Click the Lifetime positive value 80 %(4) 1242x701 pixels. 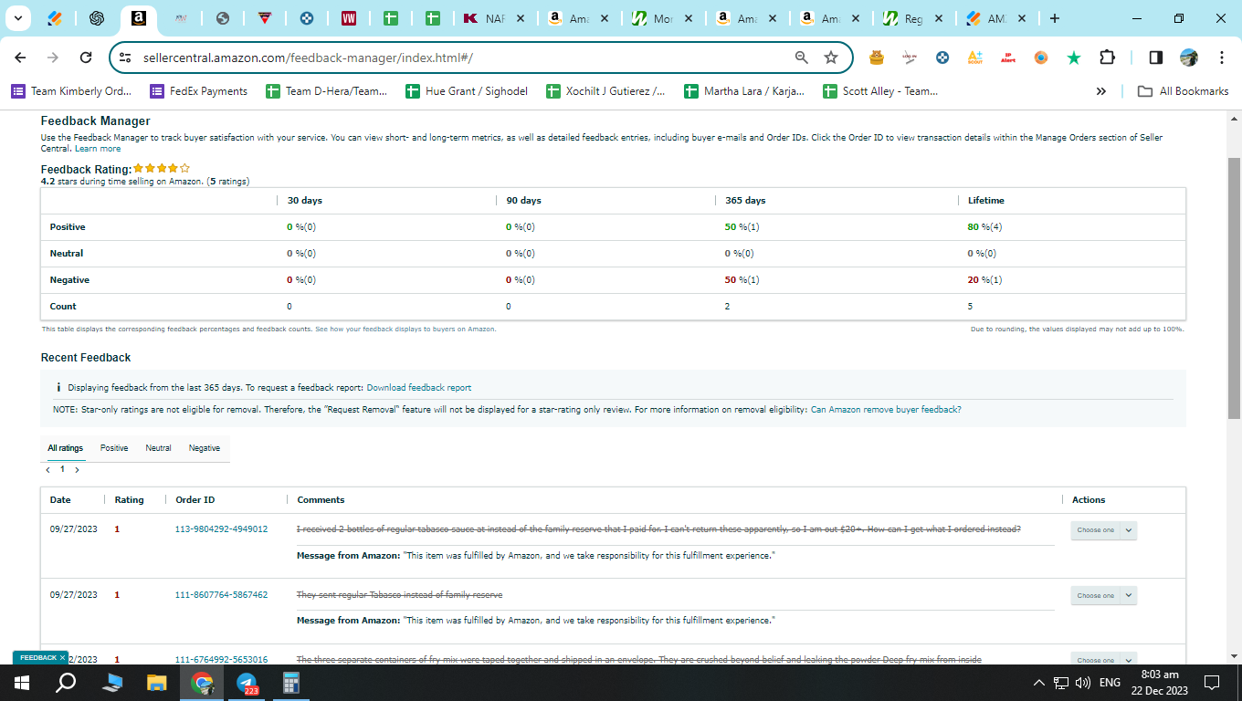click(984, 227)
